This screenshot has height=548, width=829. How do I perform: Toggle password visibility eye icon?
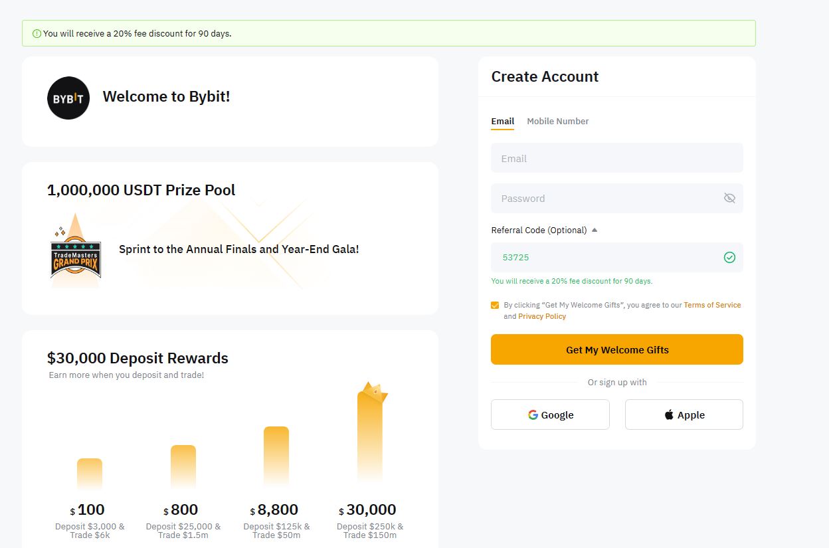(729, 198)
